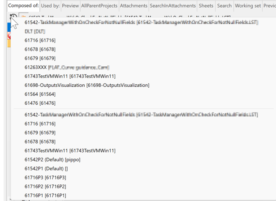This screenshot has width=276, height=201.
Task: Open the Preview tab
Action: 70,6
